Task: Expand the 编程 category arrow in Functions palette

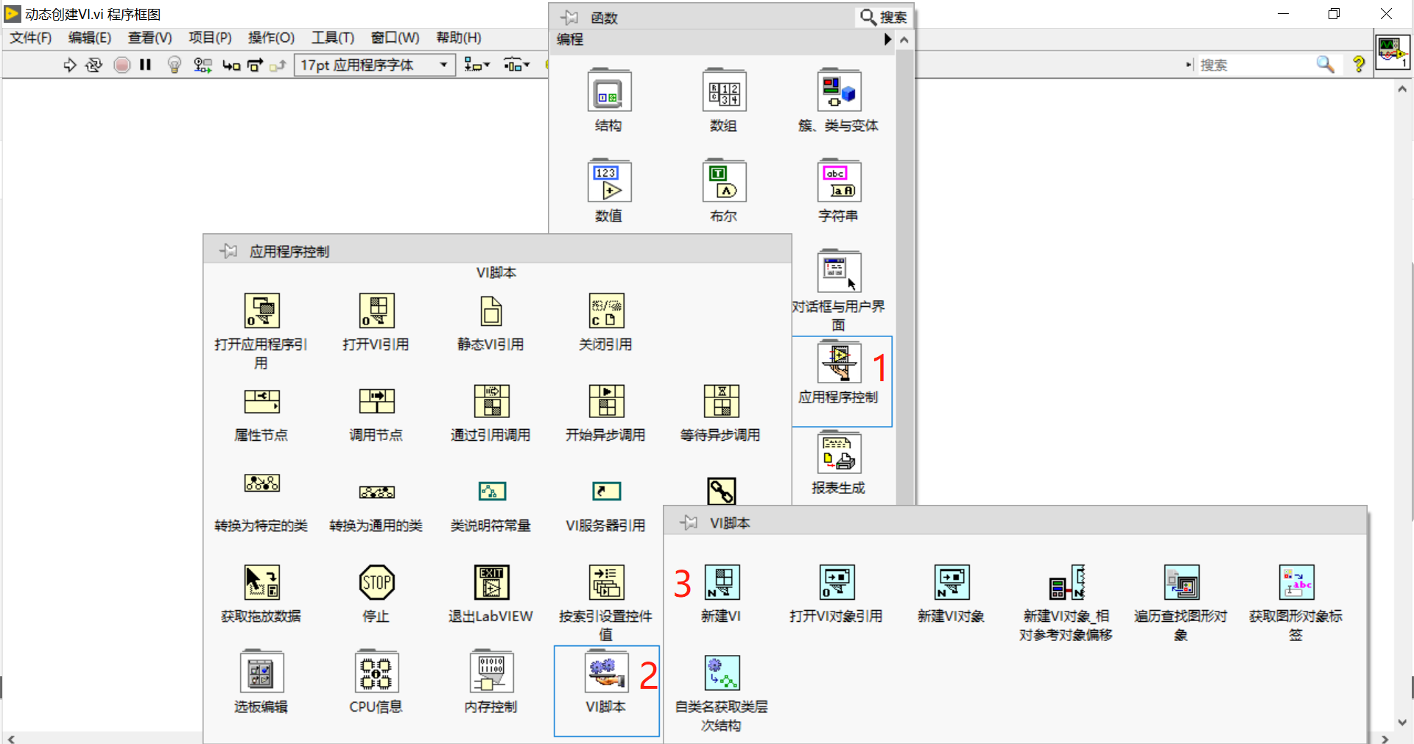Action: (887, 40)
